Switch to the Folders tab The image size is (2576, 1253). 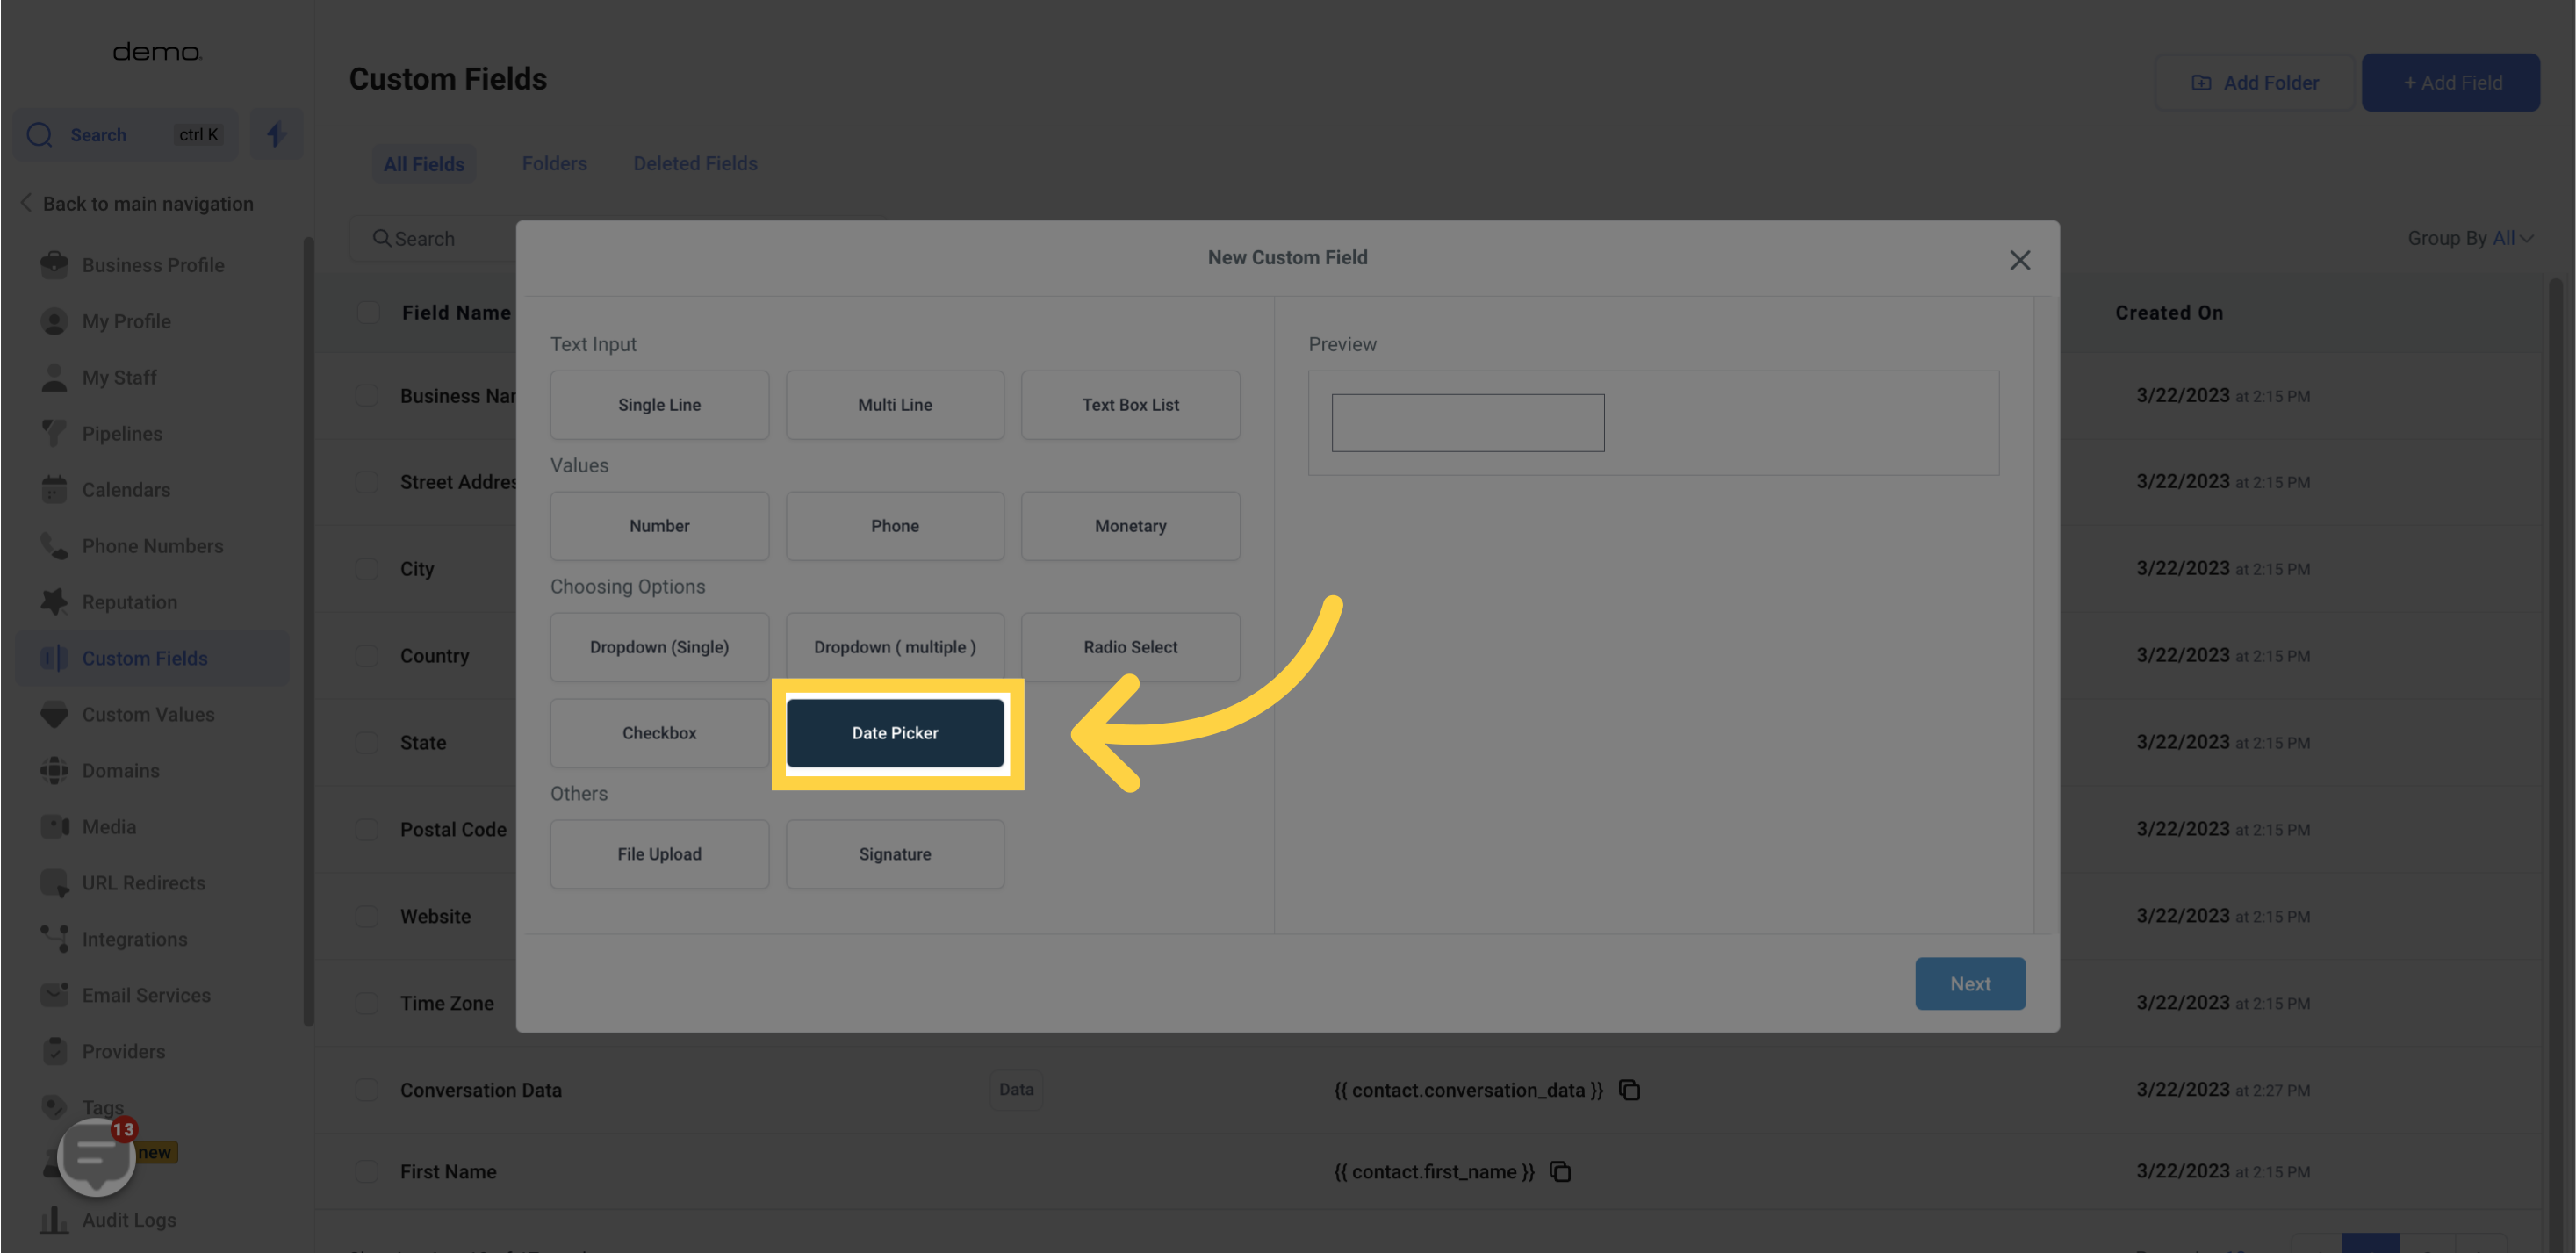point(554,163)
